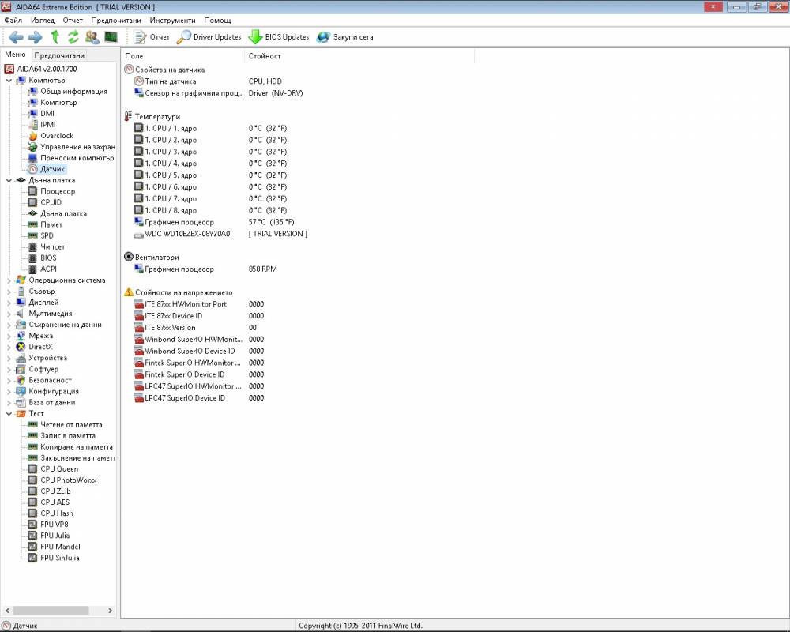Select the Преносим компютър laptop item
This screenshot has height=632, width=790.
click(x=71, y=158)
